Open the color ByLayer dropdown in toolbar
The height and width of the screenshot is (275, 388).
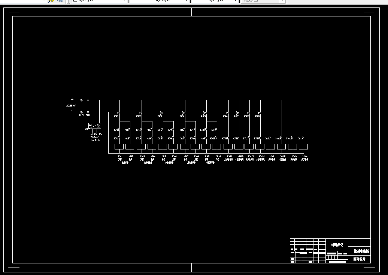coord(99,1)
